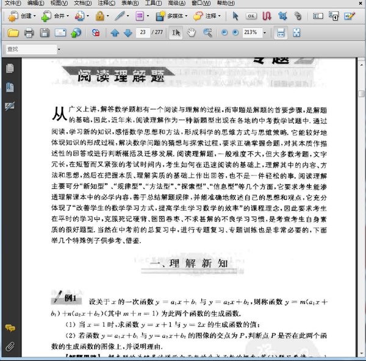This screenshot has width=366, height=361.
Task: Click the 创建 create PDF button
Action: tap(20, 16)
